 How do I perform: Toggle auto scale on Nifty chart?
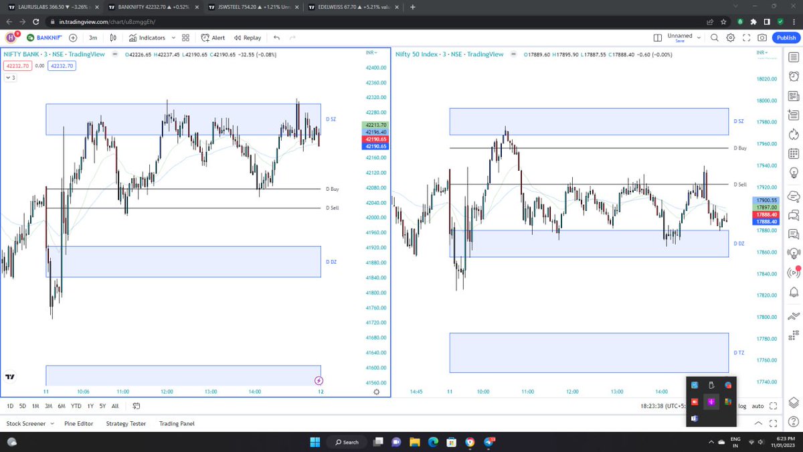pos(757,406)
